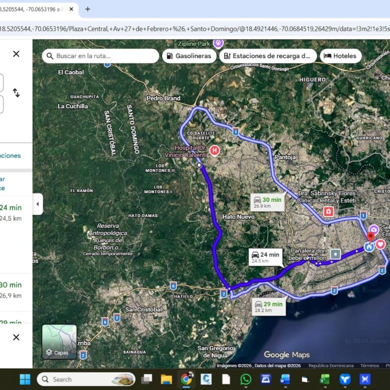The height and width of the screenshot is (390, 390).
Task: Choose Estaciones de recarga filter chip
Action: pos(268,56)
